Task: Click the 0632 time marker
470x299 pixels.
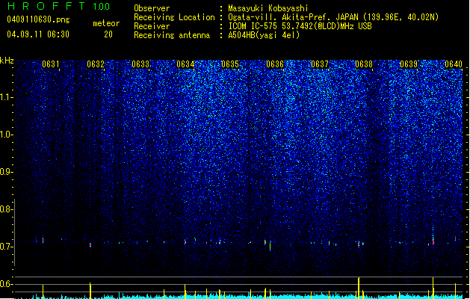Action: pyautogui.click(x=96, y=64)
